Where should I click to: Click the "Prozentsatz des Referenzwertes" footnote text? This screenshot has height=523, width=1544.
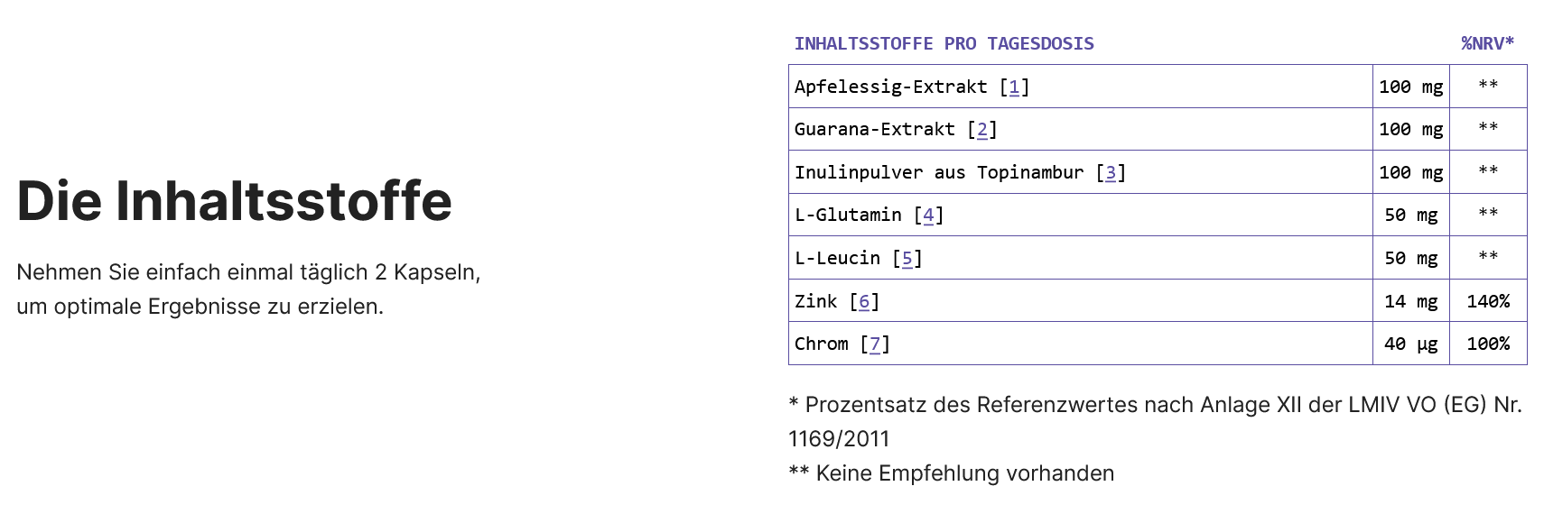point(957,405)
